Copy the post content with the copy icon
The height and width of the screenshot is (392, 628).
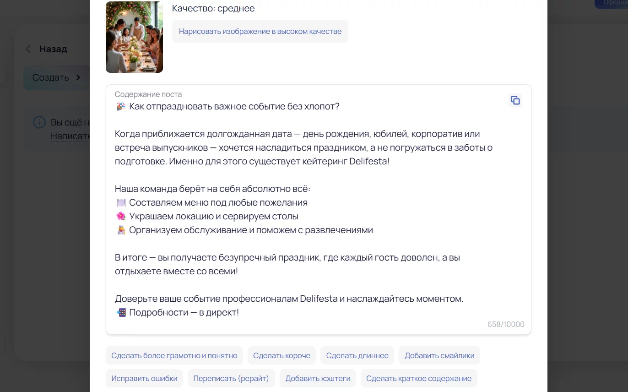[515, 100]
